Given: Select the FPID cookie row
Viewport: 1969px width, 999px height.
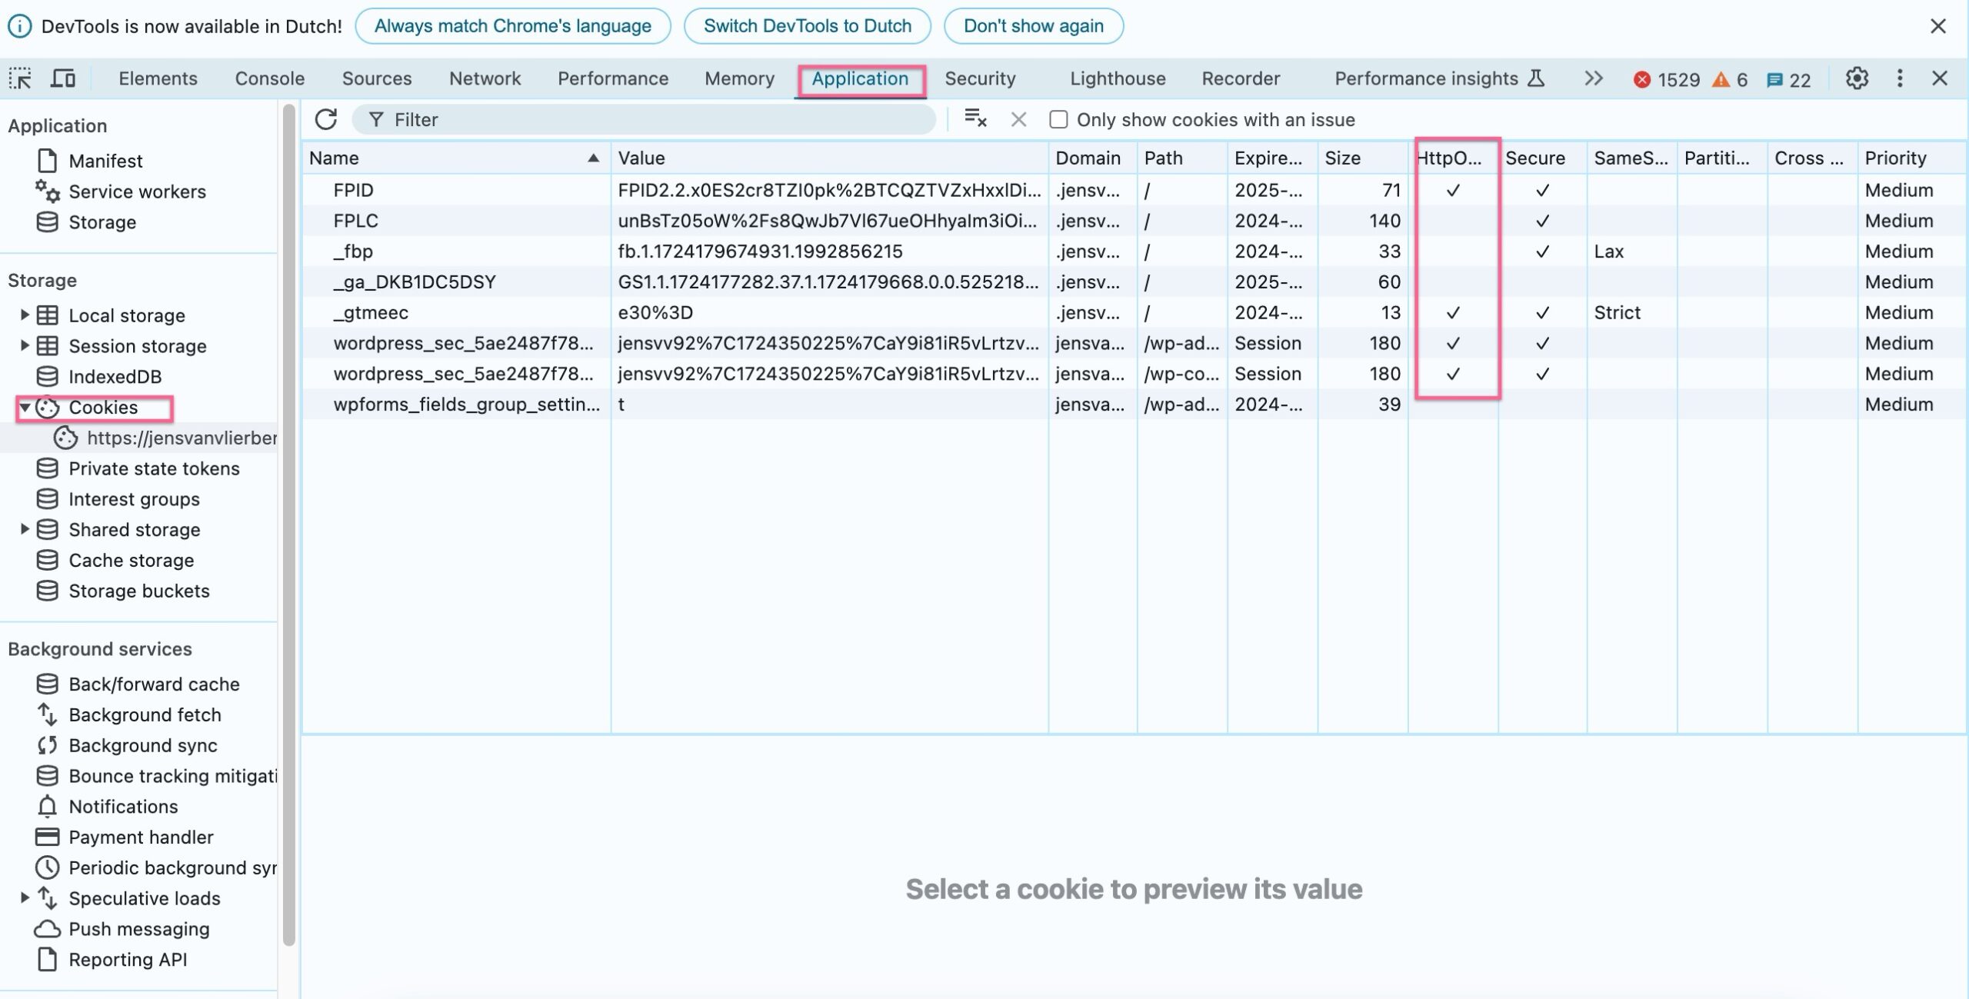Looking at the screenshot, I should pos(1134,190).
